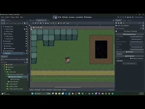Viewport: 145px width, 109px height.
Task: Toggle visibility of Grass_Level1 node
Action: [26, 29]
